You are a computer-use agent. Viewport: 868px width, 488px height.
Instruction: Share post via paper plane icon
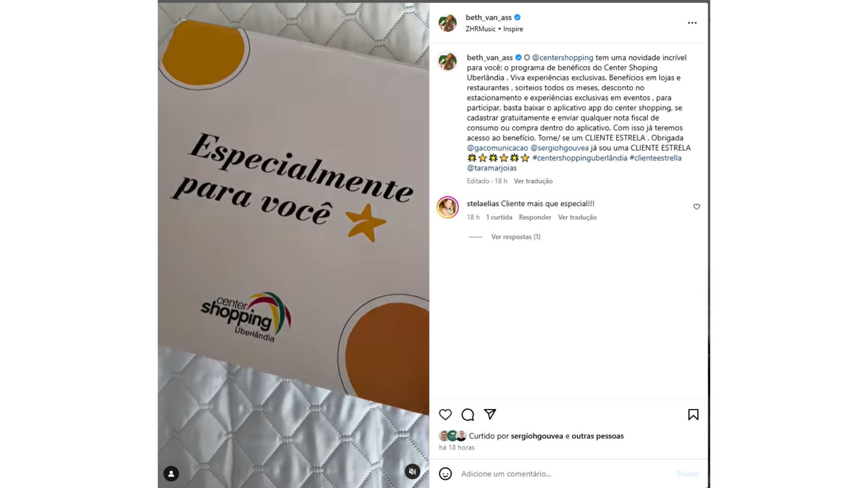490,414
